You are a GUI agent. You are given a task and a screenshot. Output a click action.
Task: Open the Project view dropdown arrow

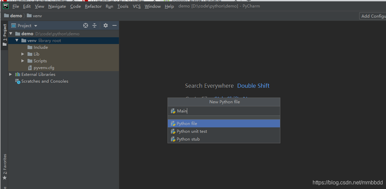(36, 26)
